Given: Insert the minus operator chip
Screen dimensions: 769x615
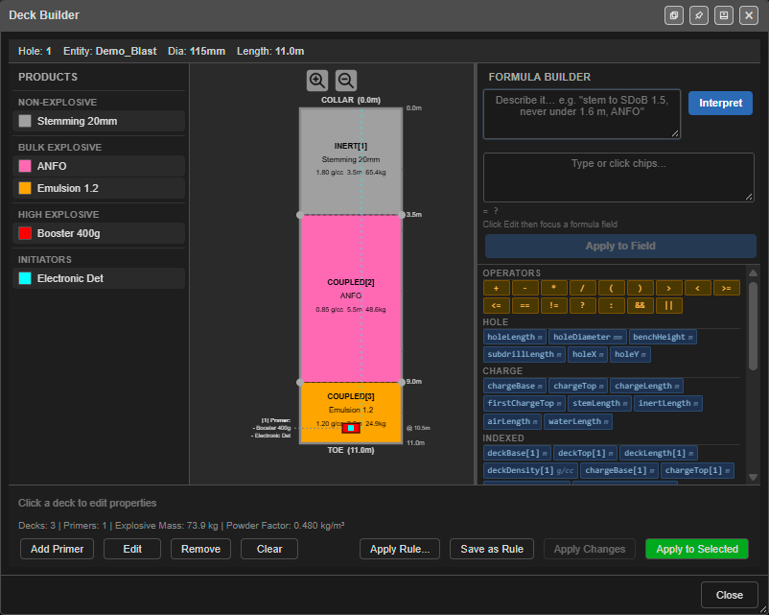Looking at the screenshot, I should (x=524, y=288).
